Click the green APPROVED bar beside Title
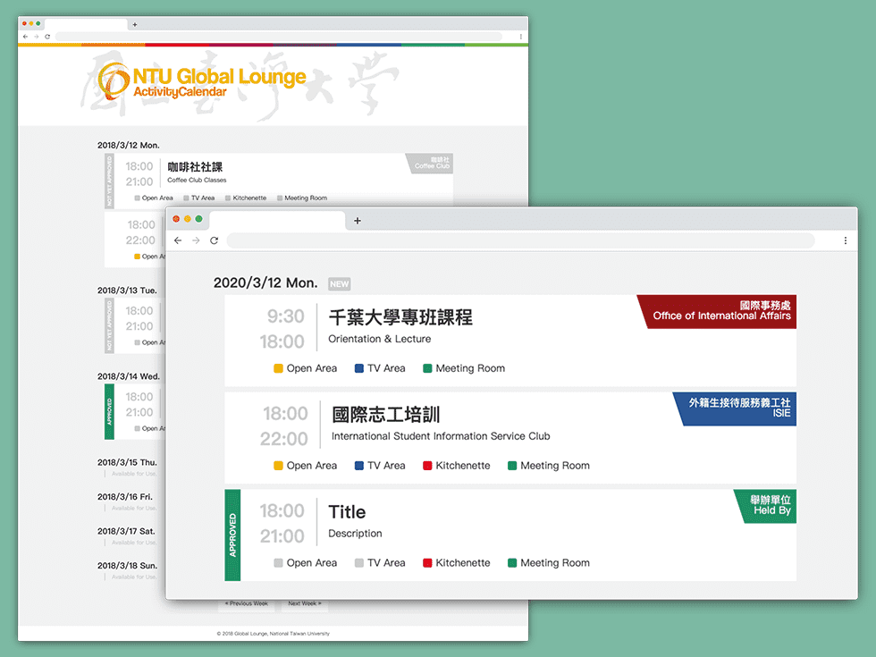This screenshot has width=876, height=657. (x=232, y=535)
